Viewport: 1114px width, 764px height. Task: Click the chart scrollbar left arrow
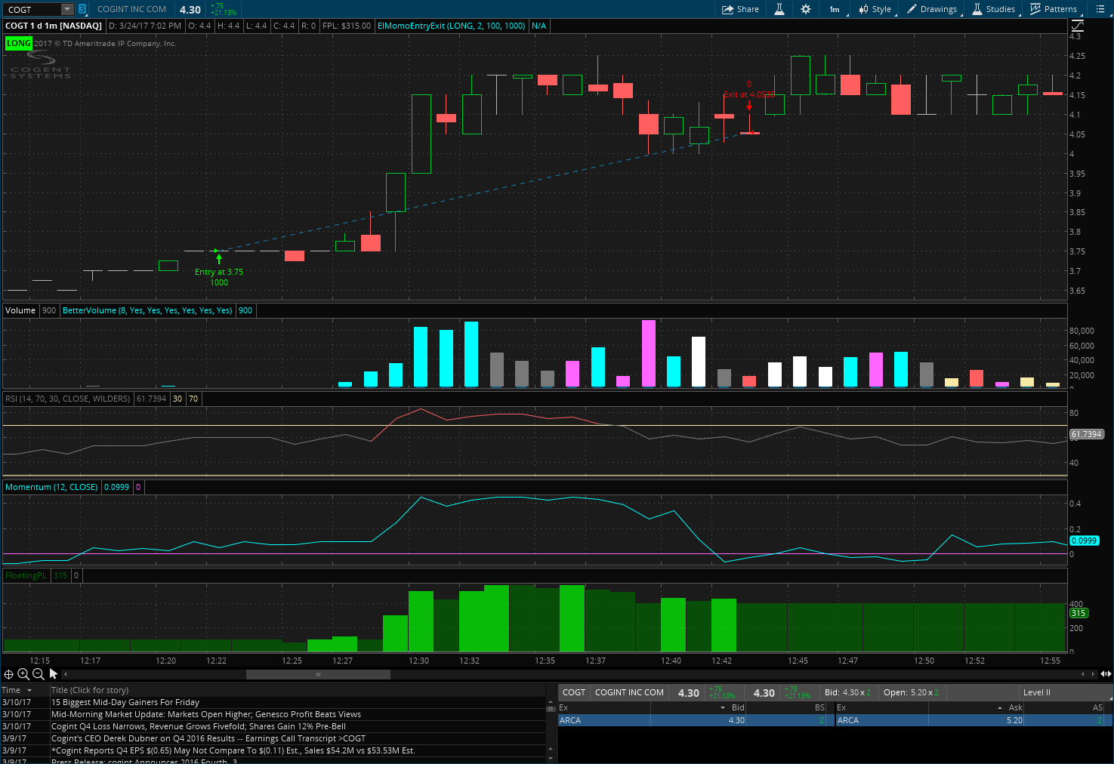click(66, 674)
